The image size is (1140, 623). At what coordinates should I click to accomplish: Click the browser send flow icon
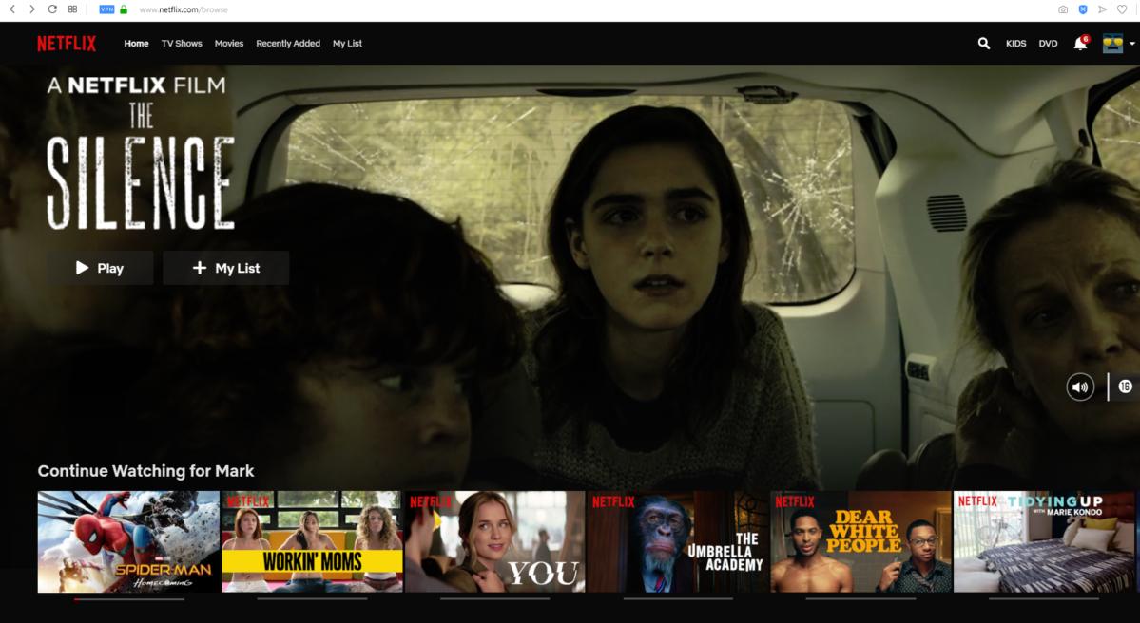1102,9
